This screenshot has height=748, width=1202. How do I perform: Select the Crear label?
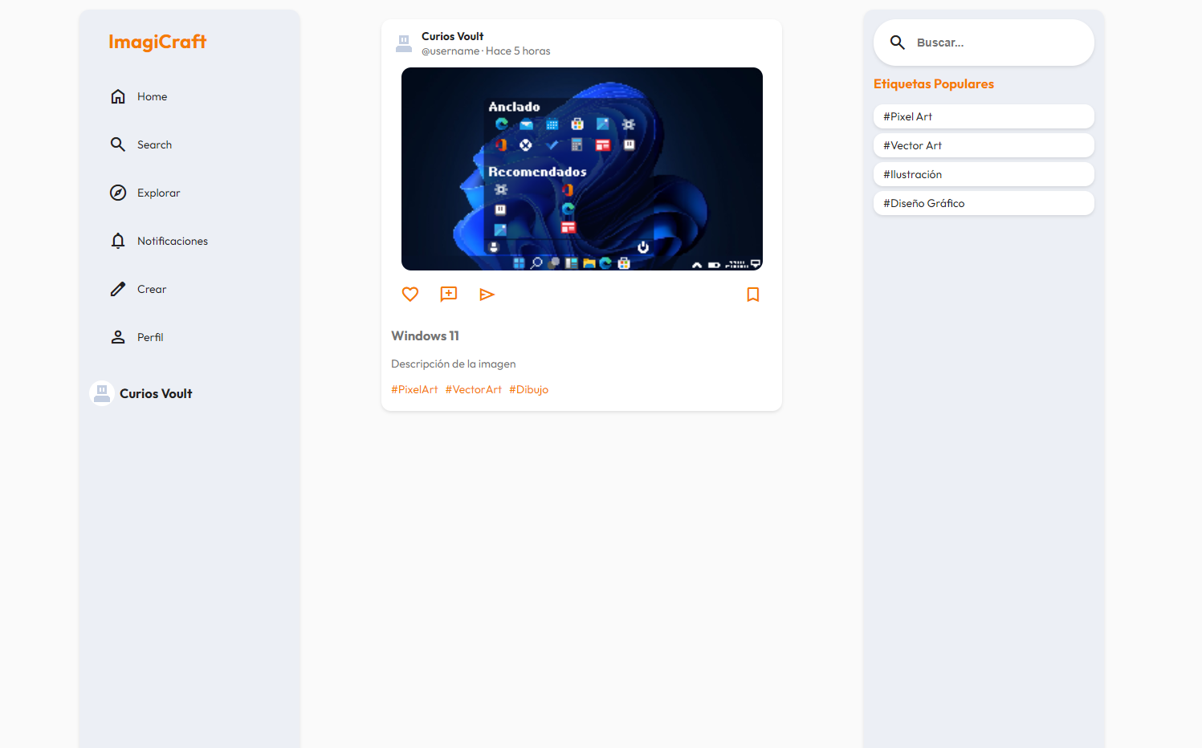152,289
